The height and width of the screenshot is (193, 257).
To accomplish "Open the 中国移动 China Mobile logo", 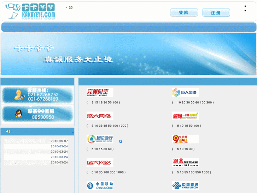I will (100, 186).
